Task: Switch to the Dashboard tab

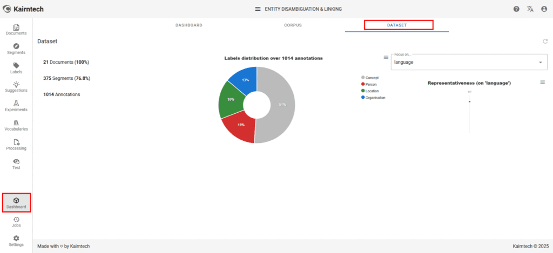Action: pos(188,25)
